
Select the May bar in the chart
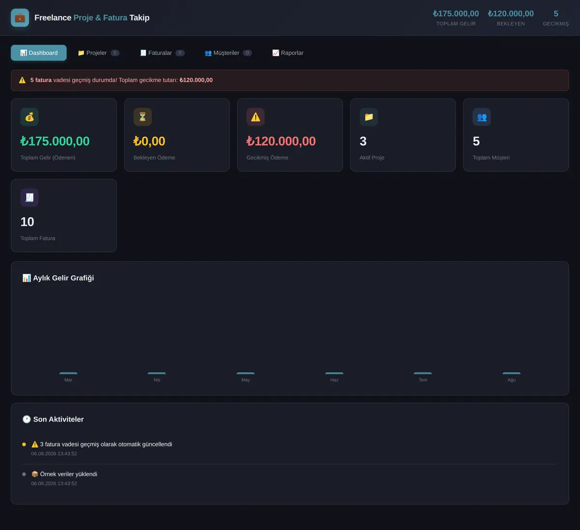pyautogui.click(x=246, y=373)
